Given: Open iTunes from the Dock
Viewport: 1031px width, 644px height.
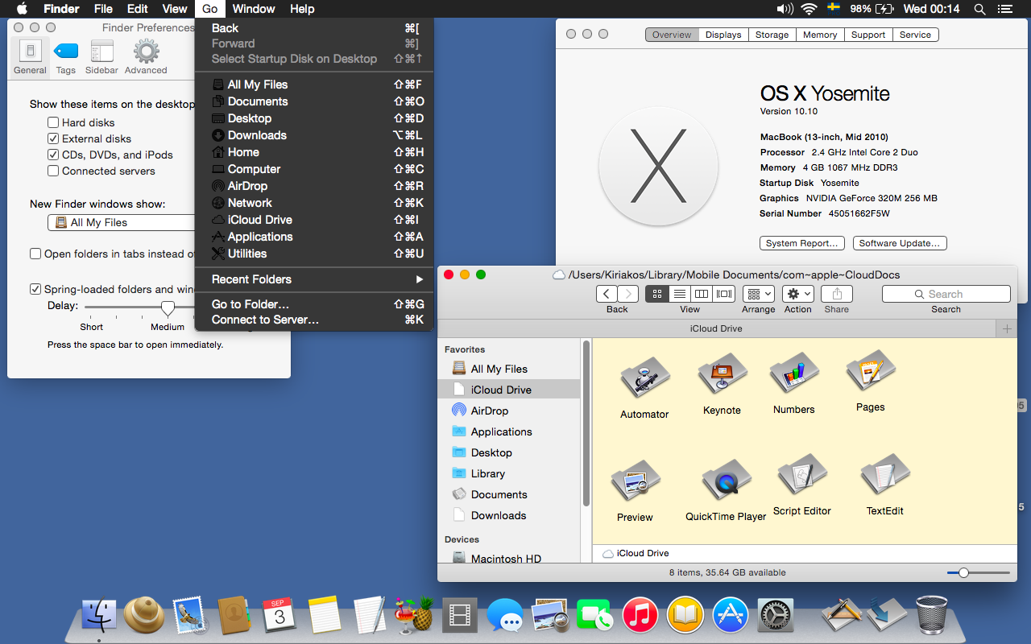Looking at the screenshot, I should click(640, 616).
